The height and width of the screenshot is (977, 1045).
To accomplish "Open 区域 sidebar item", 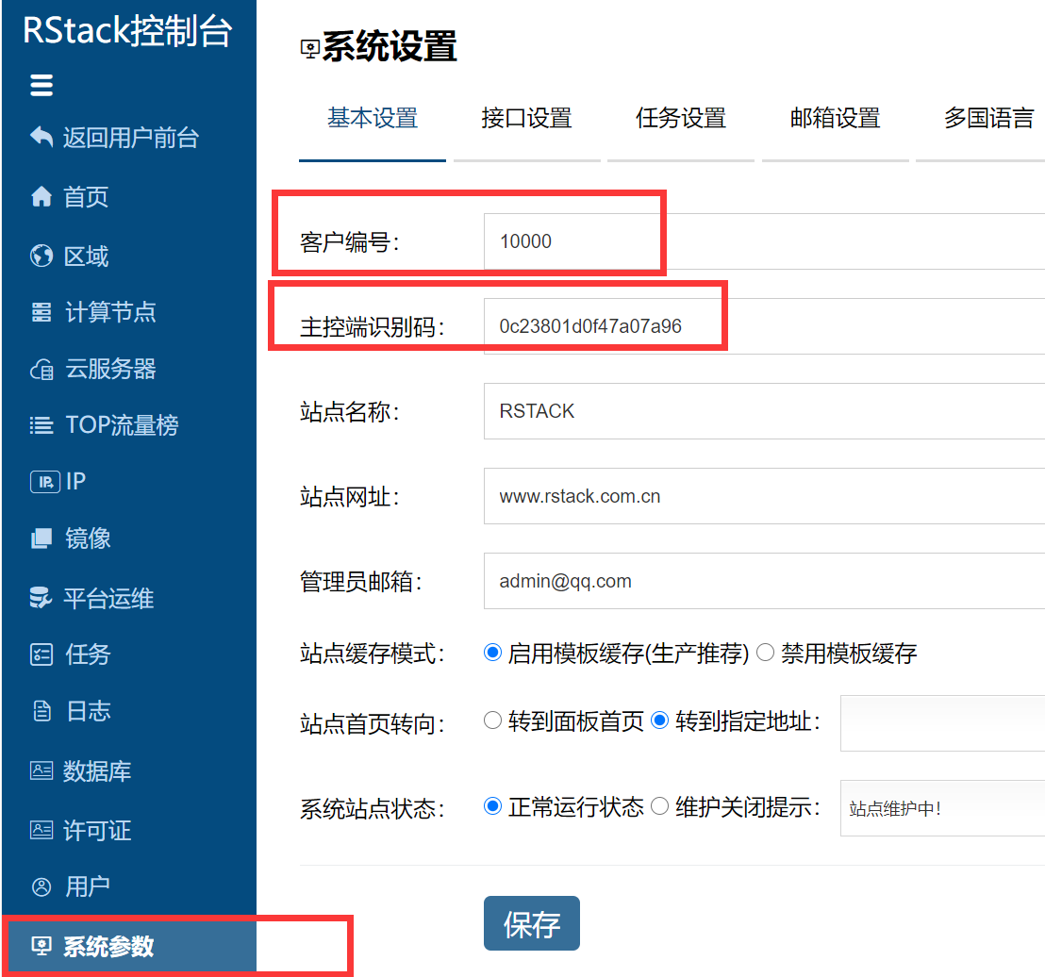I will coord(85,257).
